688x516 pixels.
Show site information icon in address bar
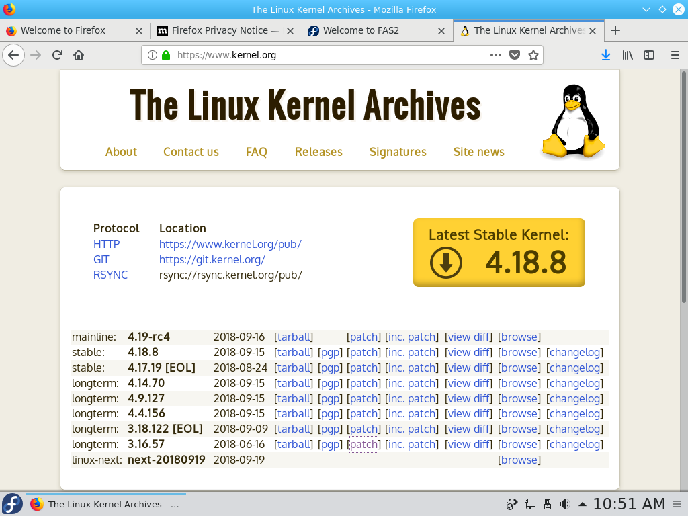click(153, 55)
